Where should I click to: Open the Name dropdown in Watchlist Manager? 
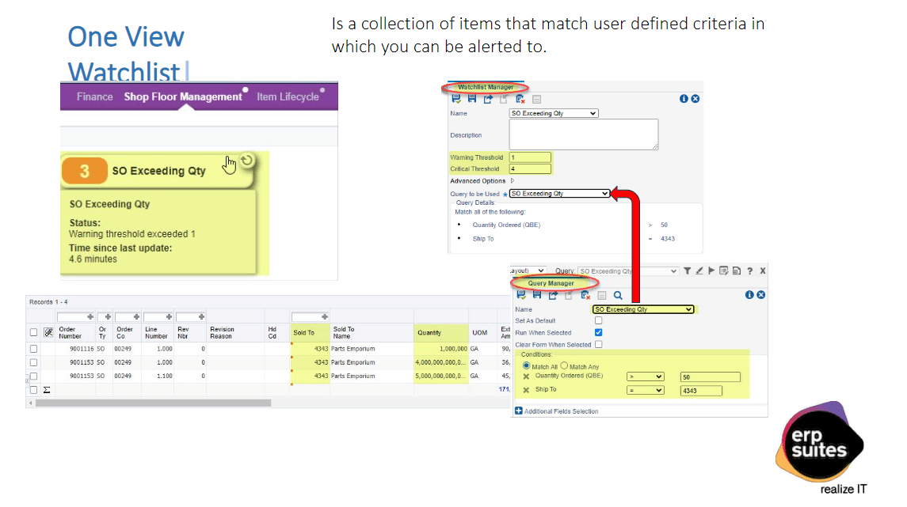click(x=554, y=113)
